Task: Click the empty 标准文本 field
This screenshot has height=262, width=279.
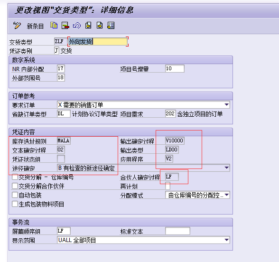Action: [177, 231]
